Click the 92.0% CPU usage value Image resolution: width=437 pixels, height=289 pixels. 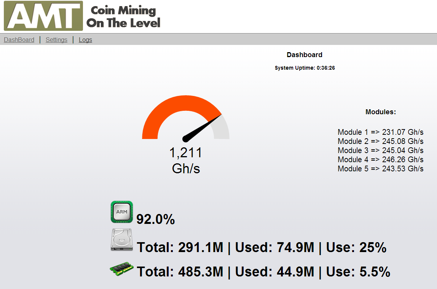pyautogui.click(x=156, y=219)
